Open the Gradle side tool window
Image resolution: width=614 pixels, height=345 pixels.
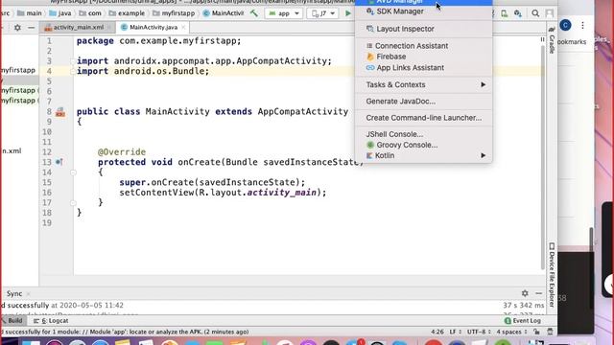(552, 40)
